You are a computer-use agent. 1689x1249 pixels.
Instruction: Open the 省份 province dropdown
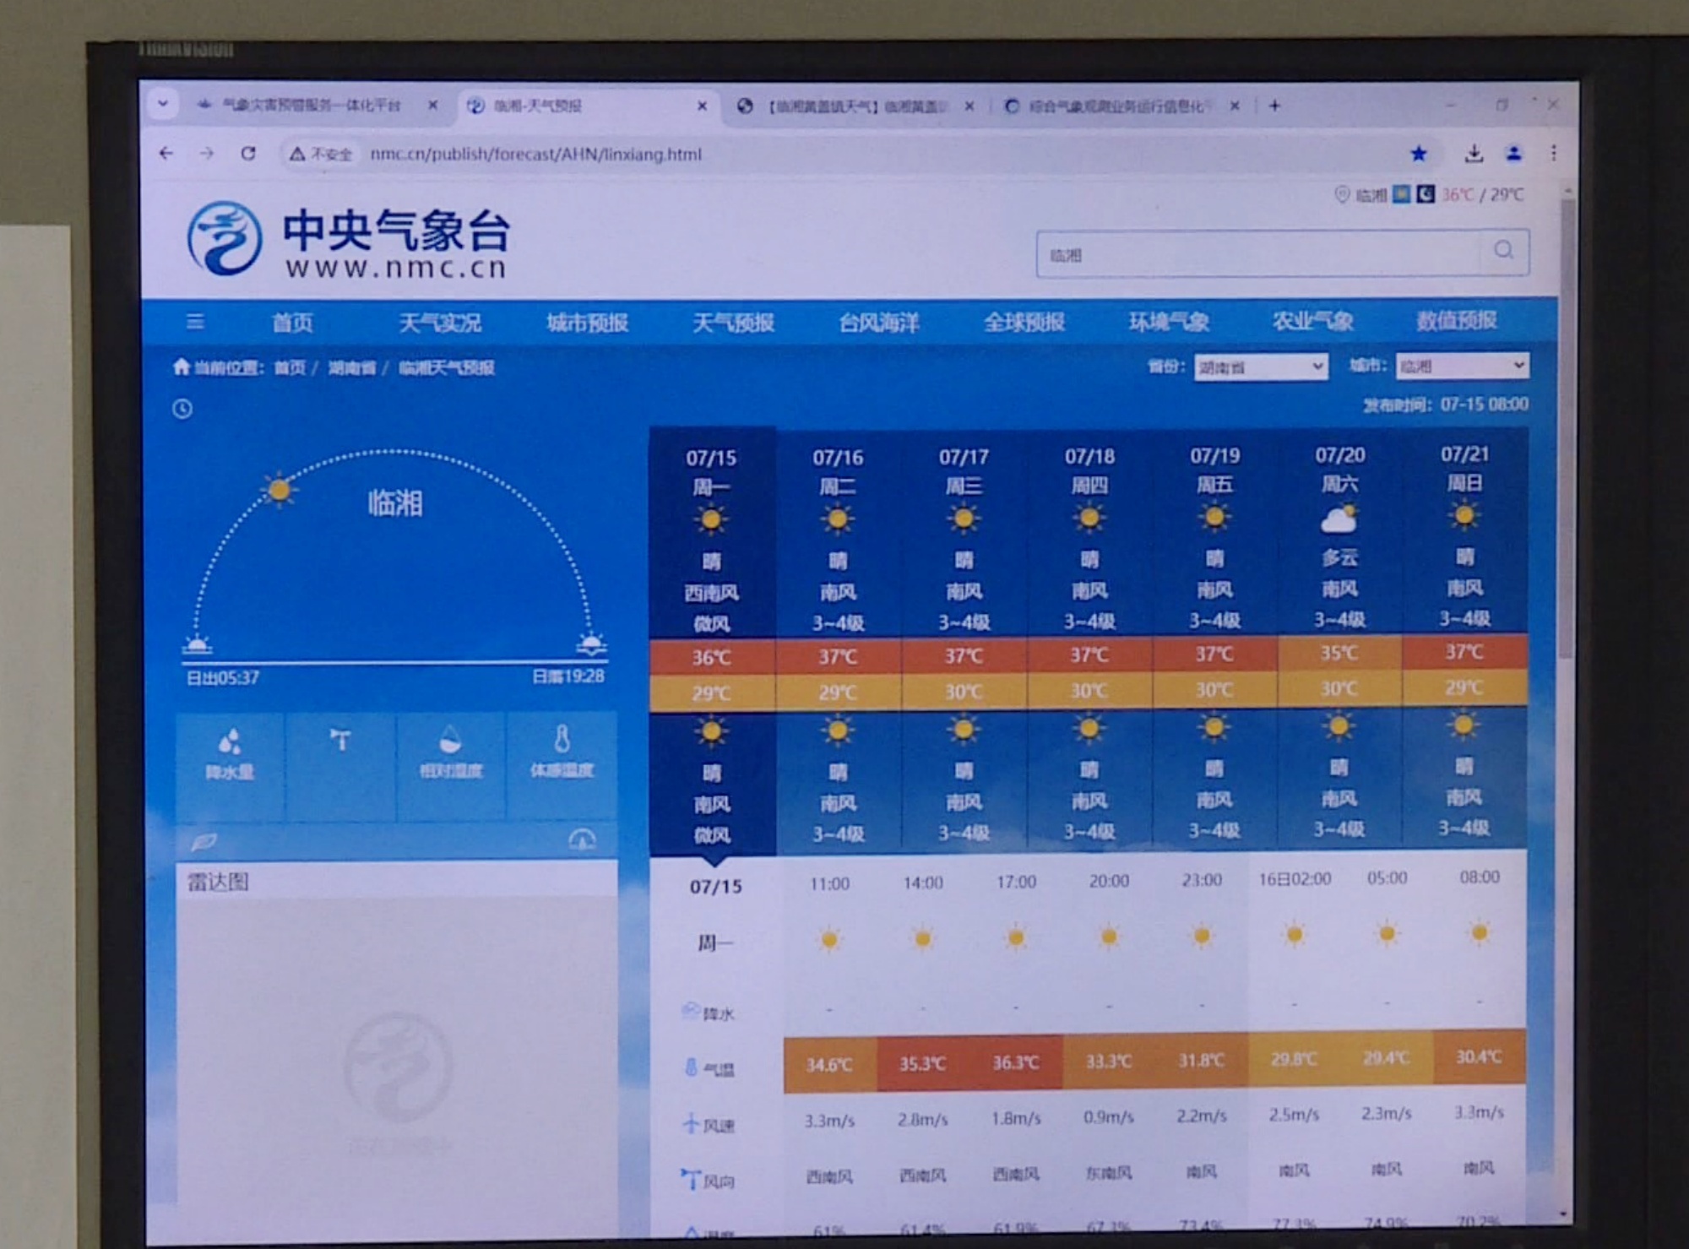1261,367
